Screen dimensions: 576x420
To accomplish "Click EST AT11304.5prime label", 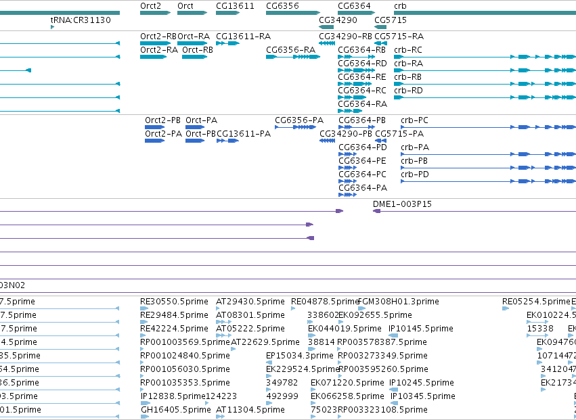I will click(x=250, y=410).
